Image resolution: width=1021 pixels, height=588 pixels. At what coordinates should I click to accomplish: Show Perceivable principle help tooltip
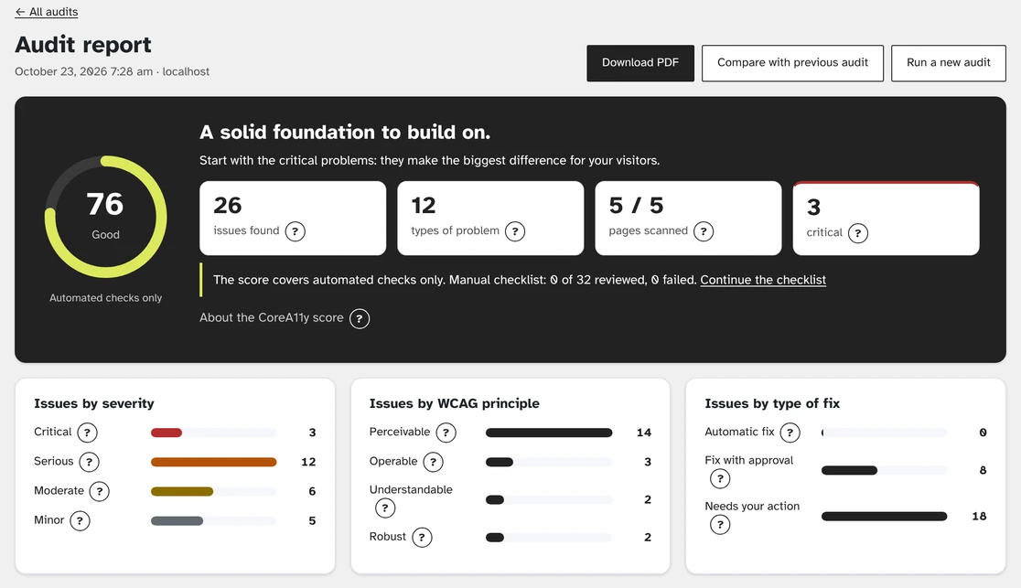click(446, 433)
